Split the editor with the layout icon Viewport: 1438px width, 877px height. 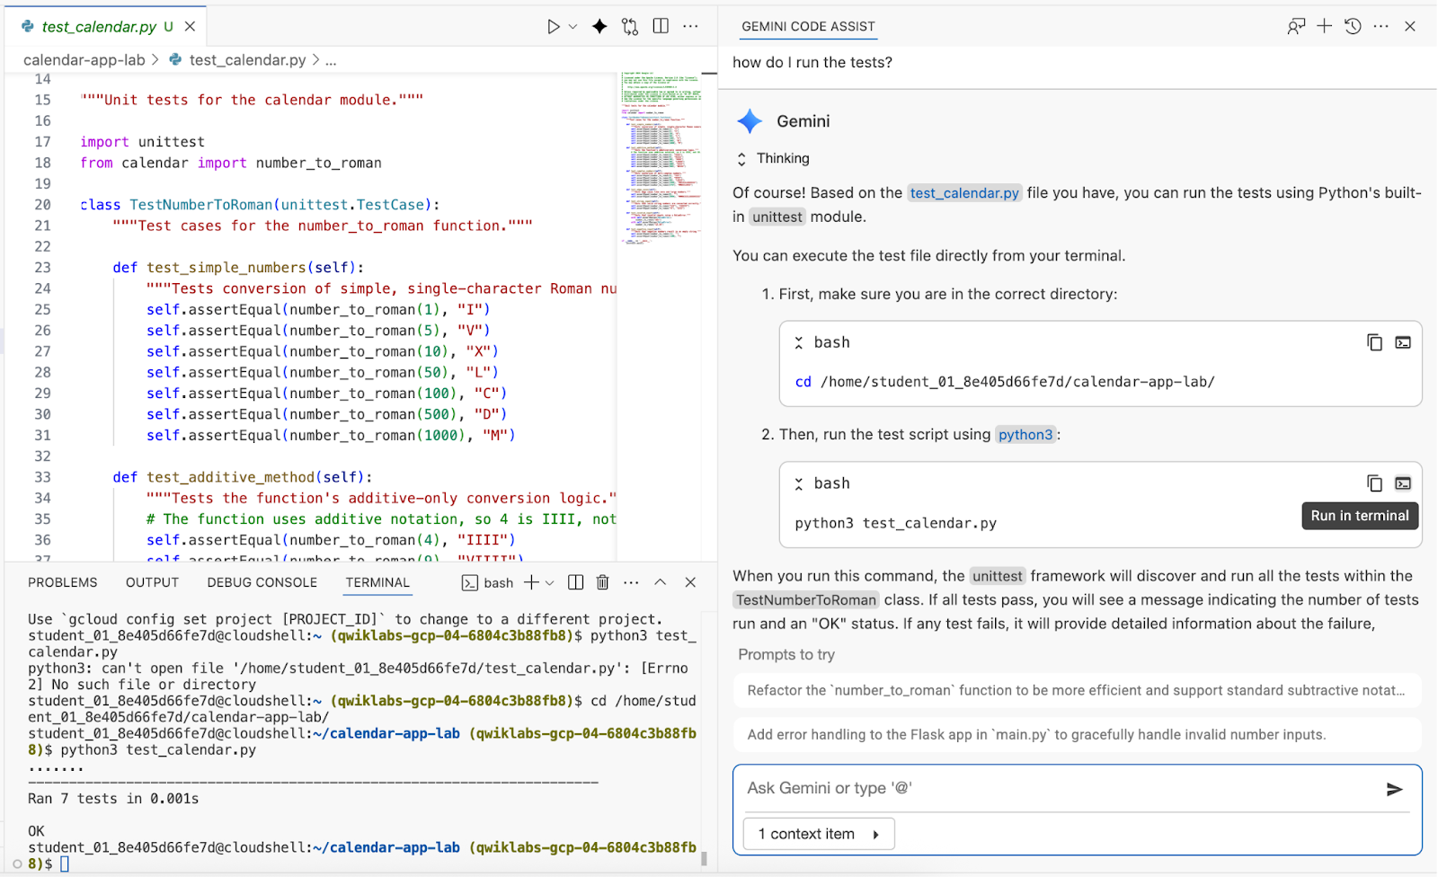pos(661,27)
